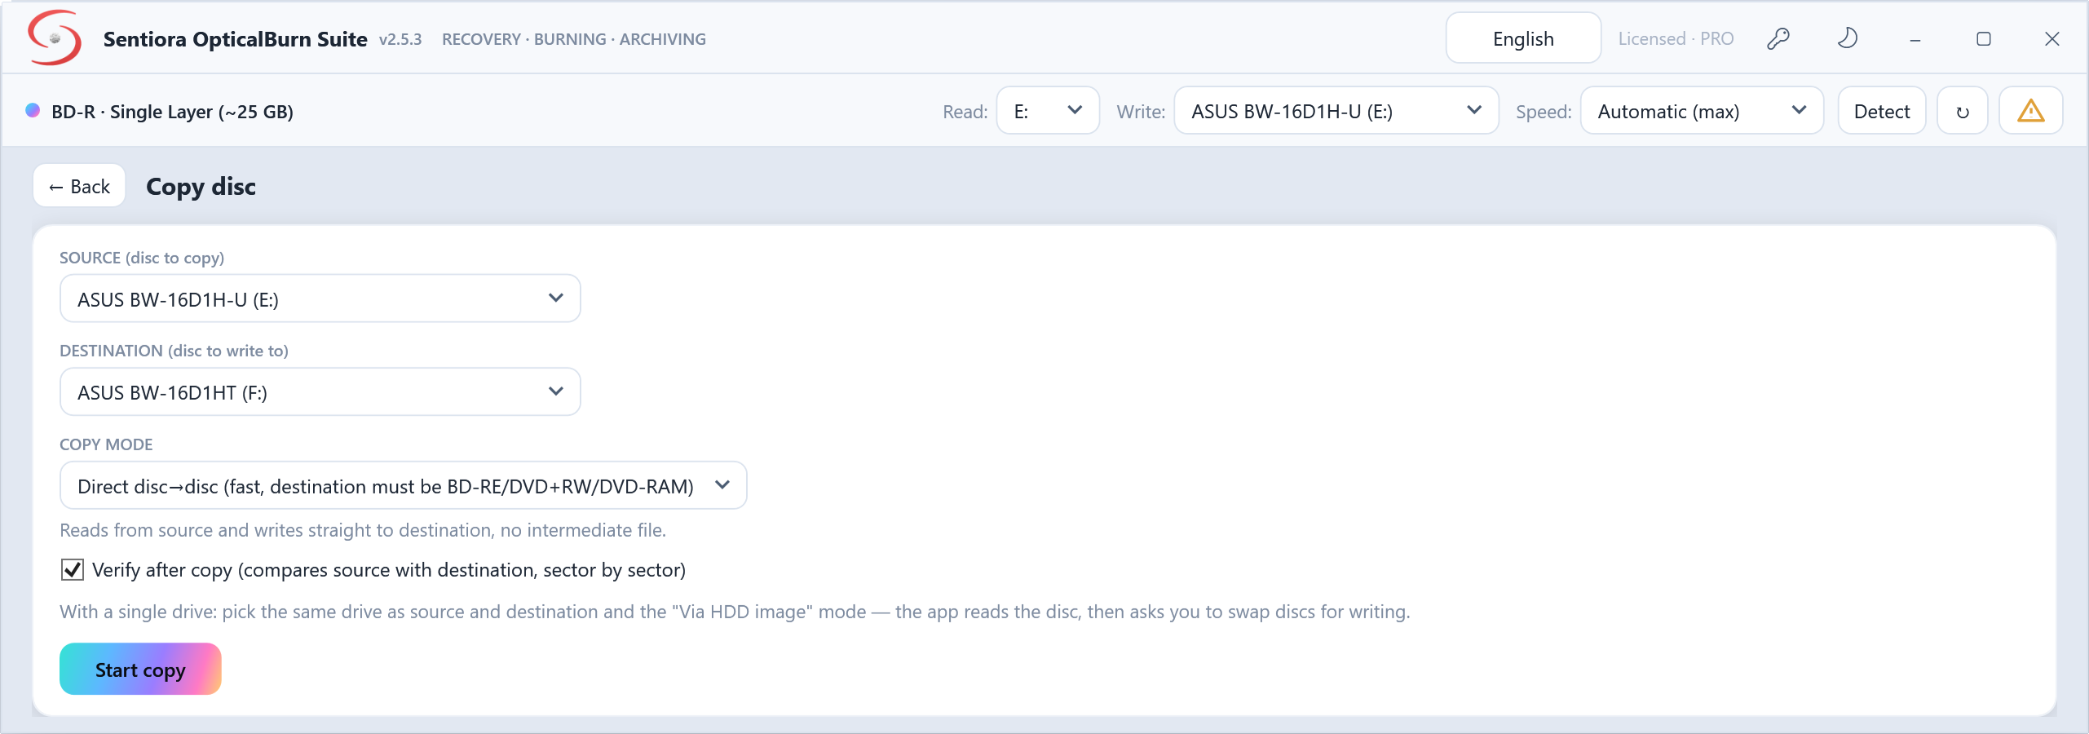
Task: Click the Sentiora OpticalBurn logo icon
Action: [x=55, y=38]
